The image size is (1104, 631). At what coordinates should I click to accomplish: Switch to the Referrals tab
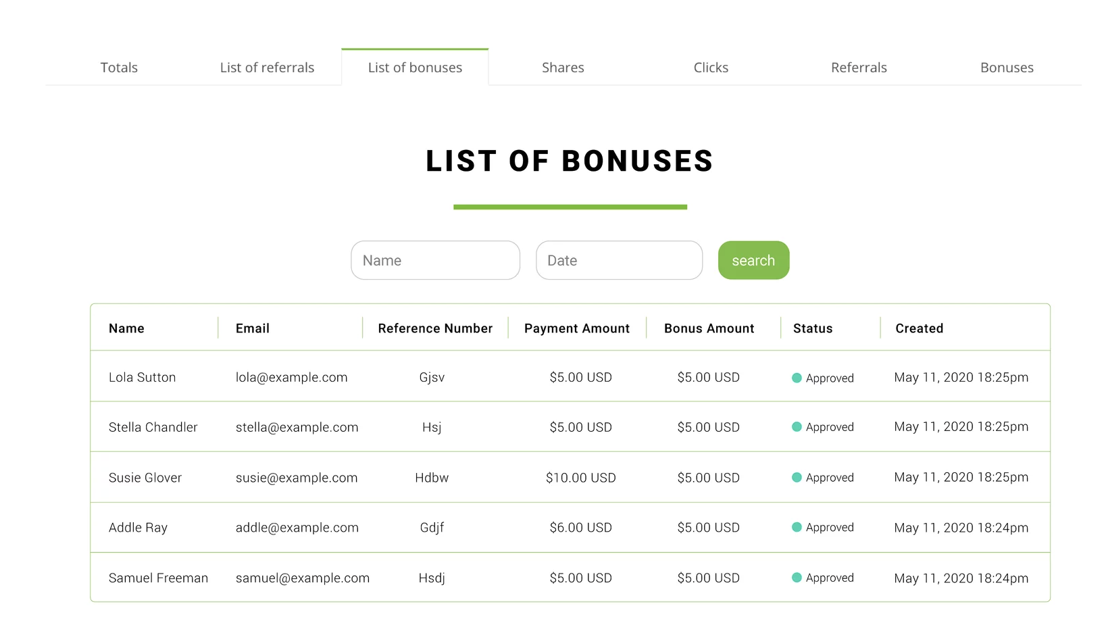tap(858, 67)
